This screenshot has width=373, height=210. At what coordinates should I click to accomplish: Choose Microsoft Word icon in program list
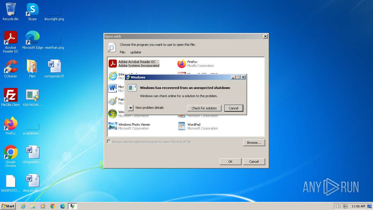click(x=112, y=89)
